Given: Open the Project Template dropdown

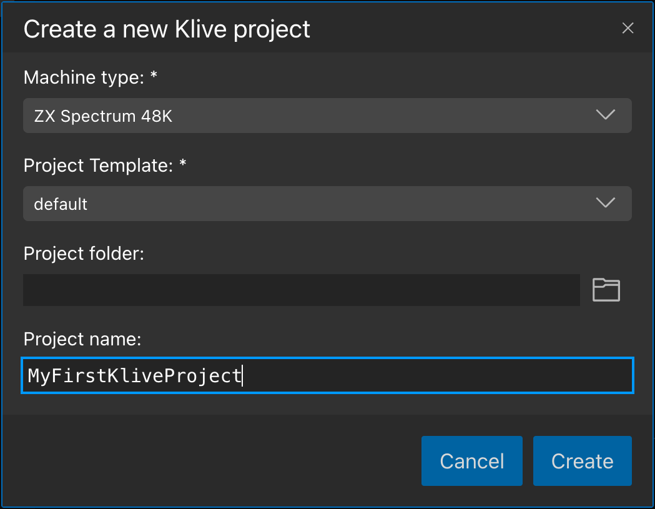Looking at the screenshot, I should 327,204.
